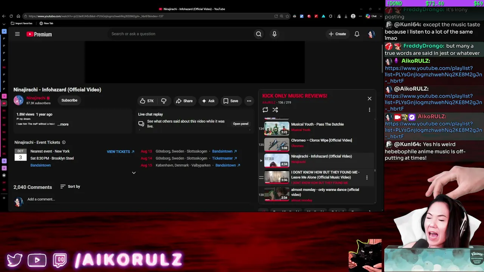Click the Live chat replay heading
484x272 pixels.
point(150,114)
